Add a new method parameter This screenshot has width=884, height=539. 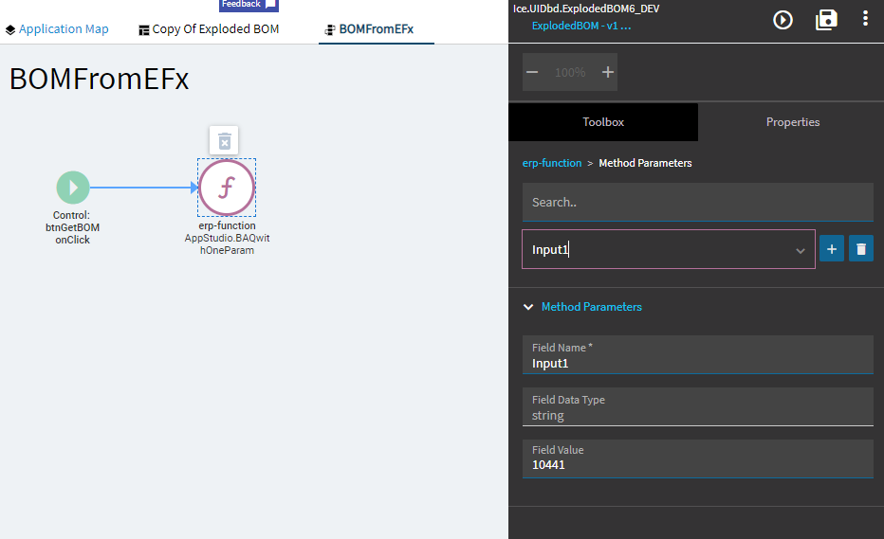[x=832, y=248]
